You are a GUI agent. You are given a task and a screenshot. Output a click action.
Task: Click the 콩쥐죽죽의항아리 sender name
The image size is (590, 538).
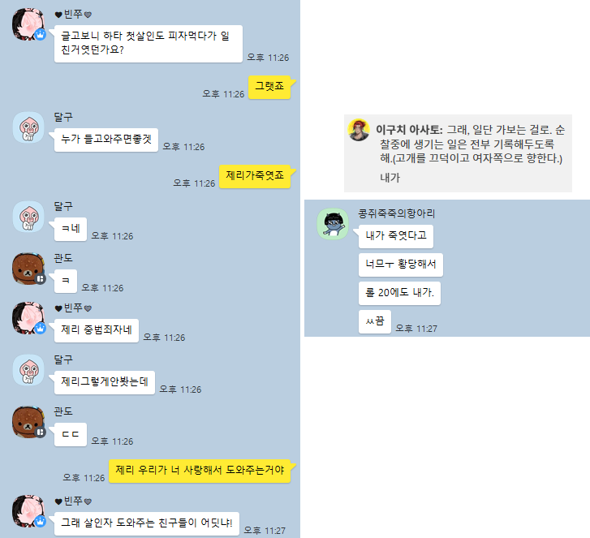[396, 213]
